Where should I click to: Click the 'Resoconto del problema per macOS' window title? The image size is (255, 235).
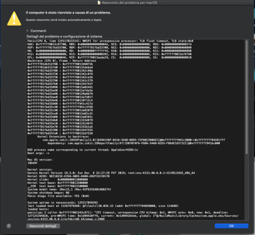[130, 3]
